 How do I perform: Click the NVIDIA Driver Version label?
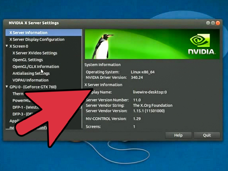point(106,77)
